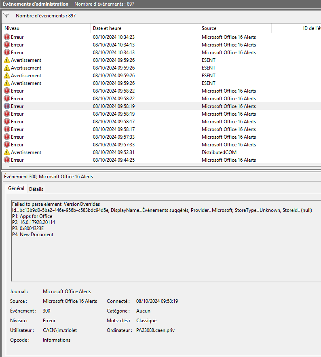Screen dimensions: 321x357
Task: Click the Événement 300 details pane header
Action: (x=49, y=177)
